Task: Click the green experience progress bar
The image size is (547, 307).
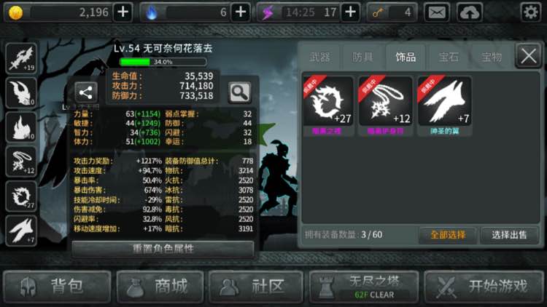Action: tap(163, 62)
